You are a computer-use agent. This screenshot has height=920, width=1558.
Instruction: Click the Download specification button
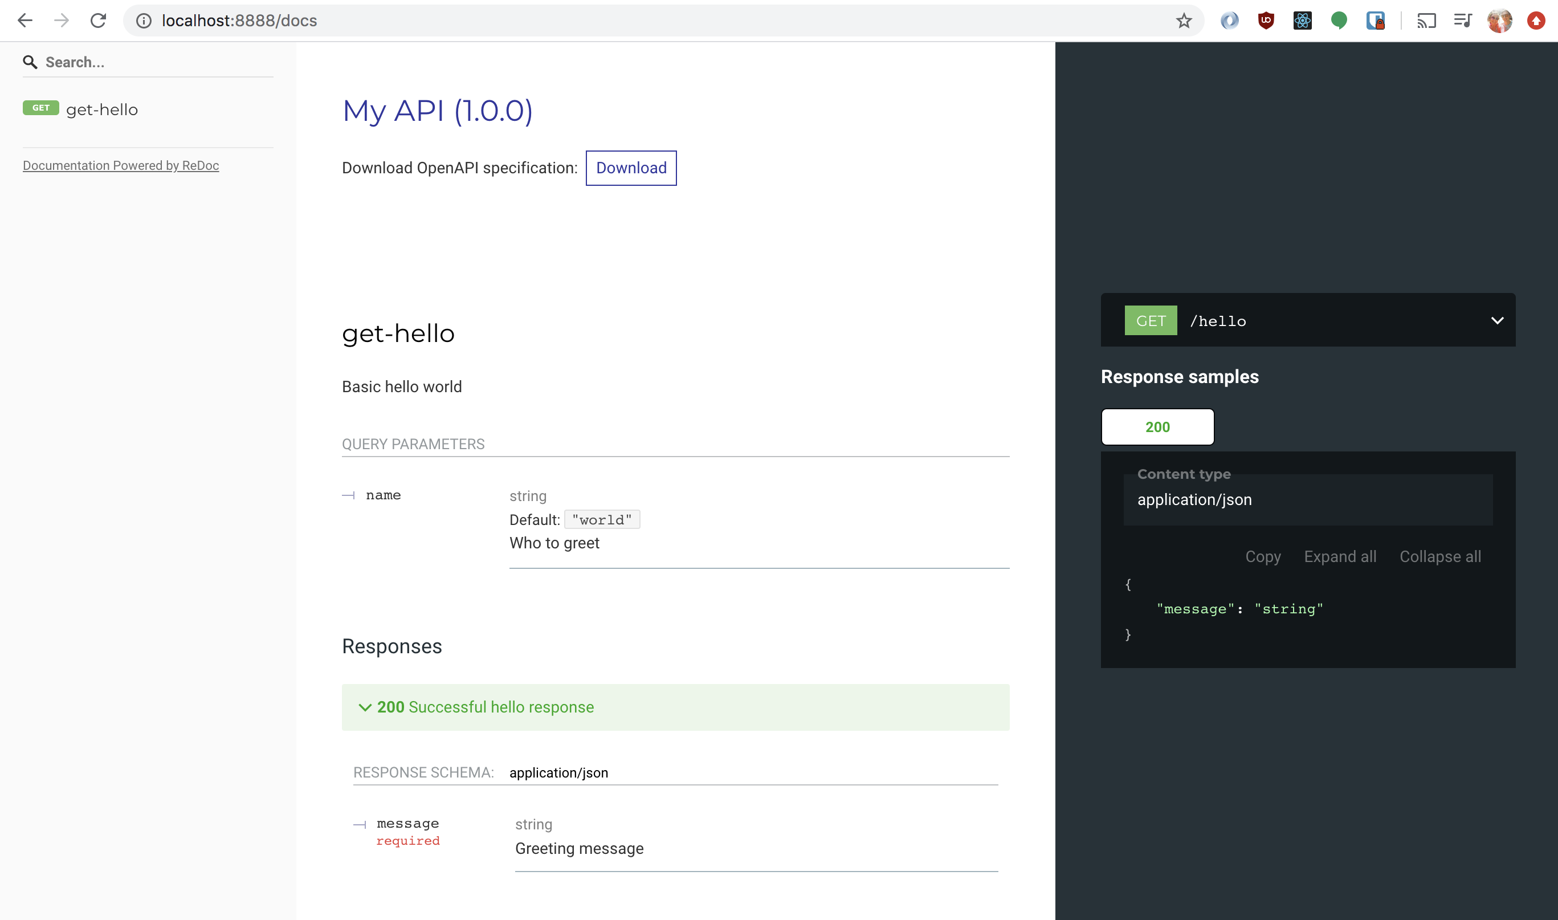click(631, 168)
